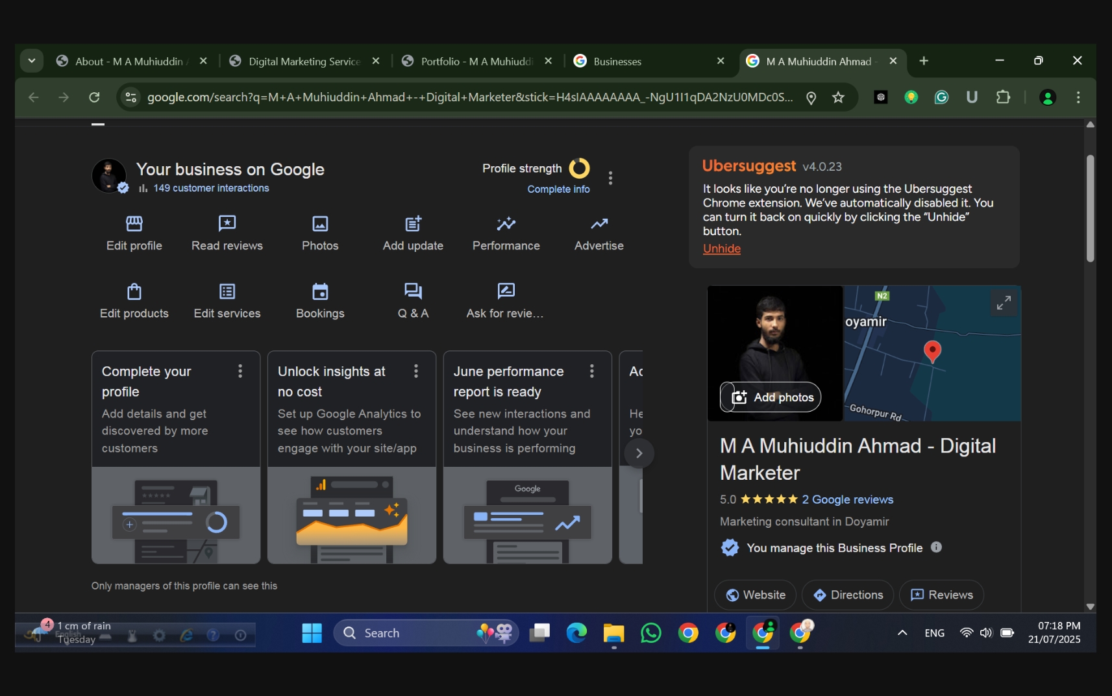Open WhatsApp from the taskbar
Screen dimensions: 1112x696
[650, 633]
